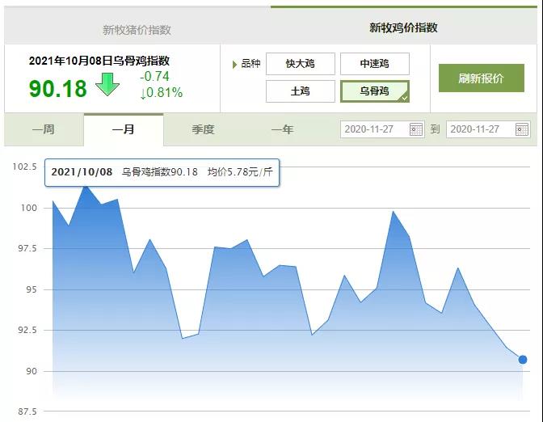The height and width of the screenshot is (422, 543).
Task: Open the end date calendar picker icon
Action: click(x=521, y=129)
